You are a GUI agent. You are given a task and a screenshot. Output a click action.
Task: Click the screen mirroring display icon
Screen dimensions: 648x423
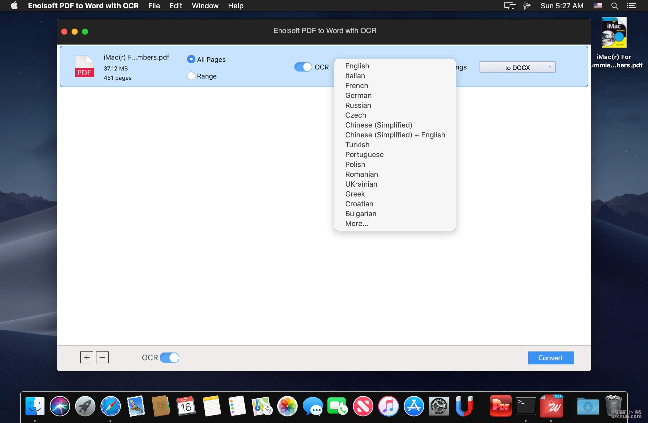510,6
